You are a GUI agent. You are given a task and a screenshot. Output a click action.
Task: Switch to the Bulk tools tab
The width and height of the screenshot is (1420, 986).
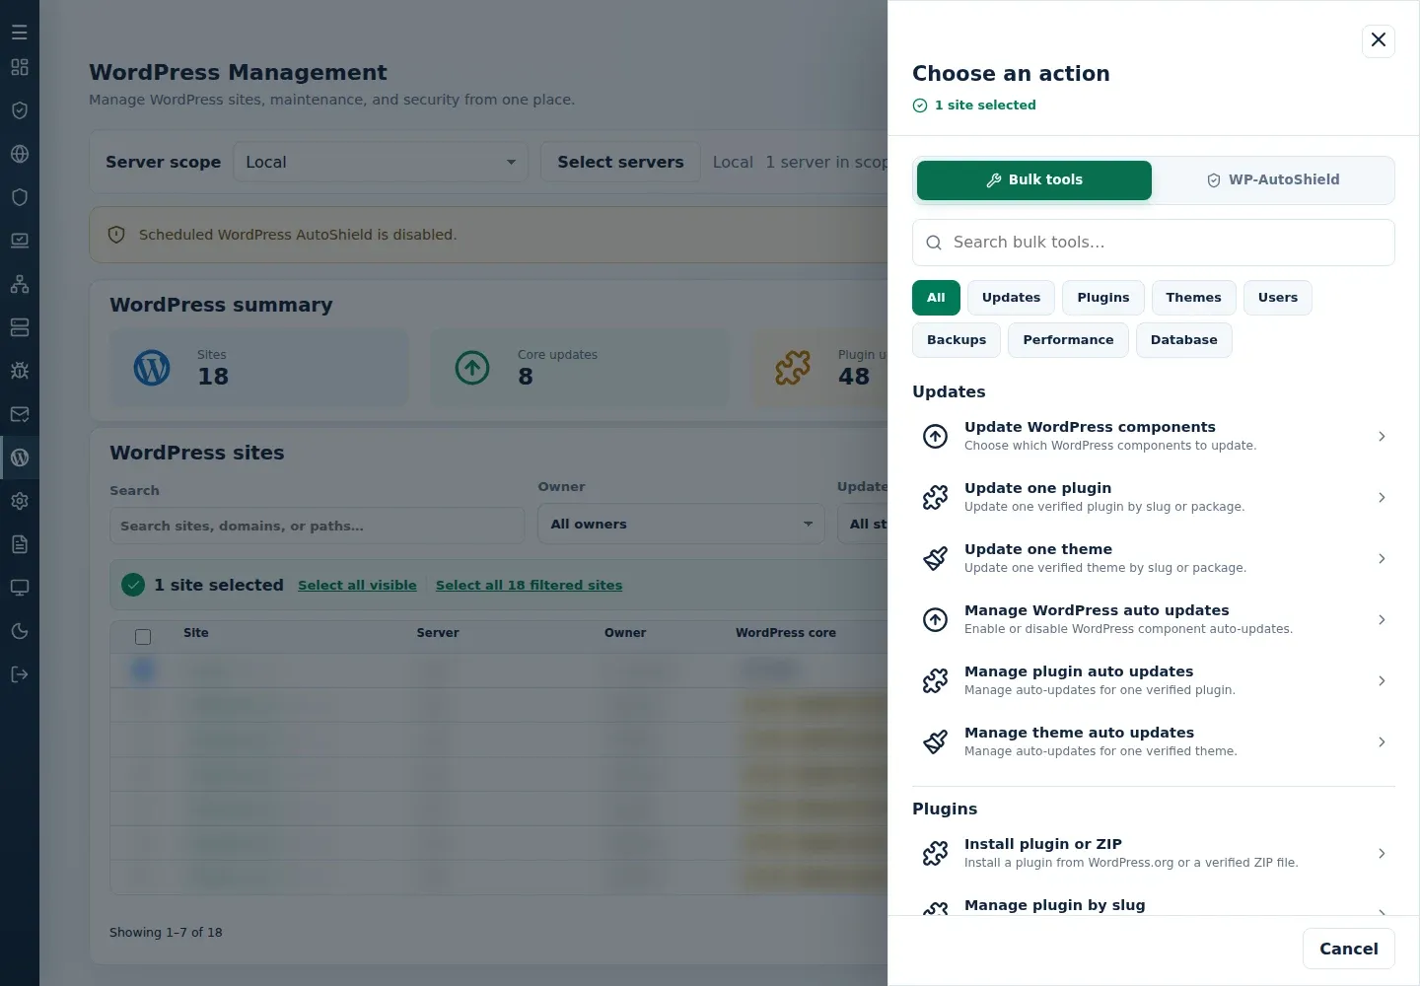[1034, 180]
